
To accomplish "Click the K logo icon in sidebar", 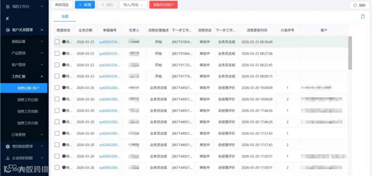I will tap(7, 18).
